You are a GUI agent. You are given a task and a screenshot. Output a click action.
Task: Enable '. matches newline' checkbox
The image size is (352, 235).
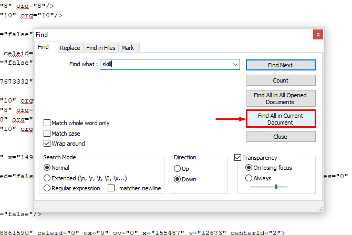[111, 188]
